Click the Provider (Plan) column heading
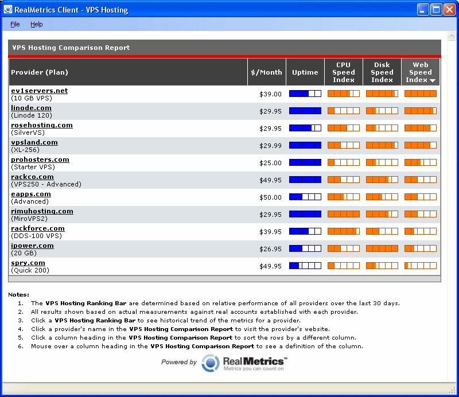 click(40, 72)
